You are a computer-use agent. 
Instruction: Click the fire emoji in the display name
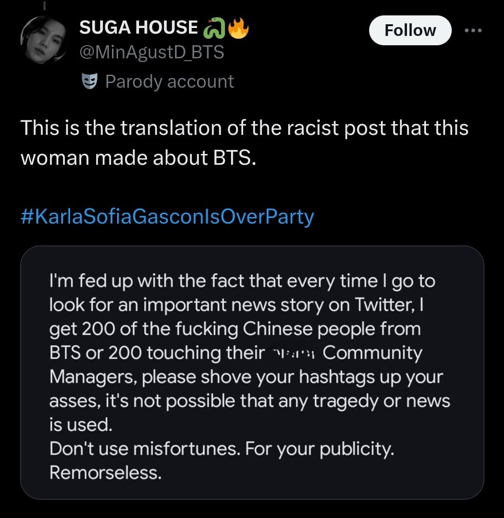239,27
